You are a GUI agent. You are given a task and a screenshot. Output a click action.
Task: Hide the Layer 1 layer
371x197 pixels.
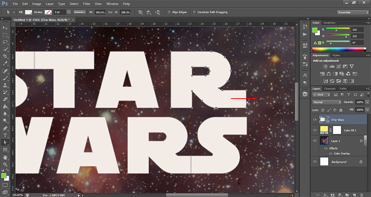[315, 141]
